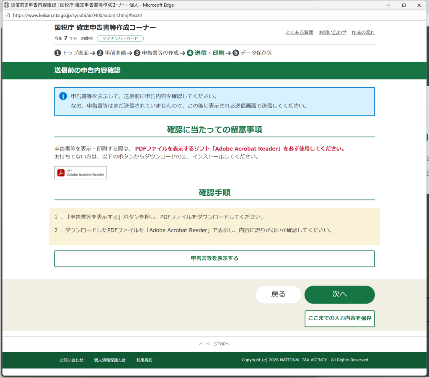Image resolution: width=429 pixels, height=378 pixels.
Task: Jump up using the ページTOPへ link
Action: 214,344
